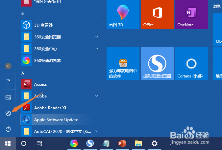Jump to the # letter header

point(22,14)
